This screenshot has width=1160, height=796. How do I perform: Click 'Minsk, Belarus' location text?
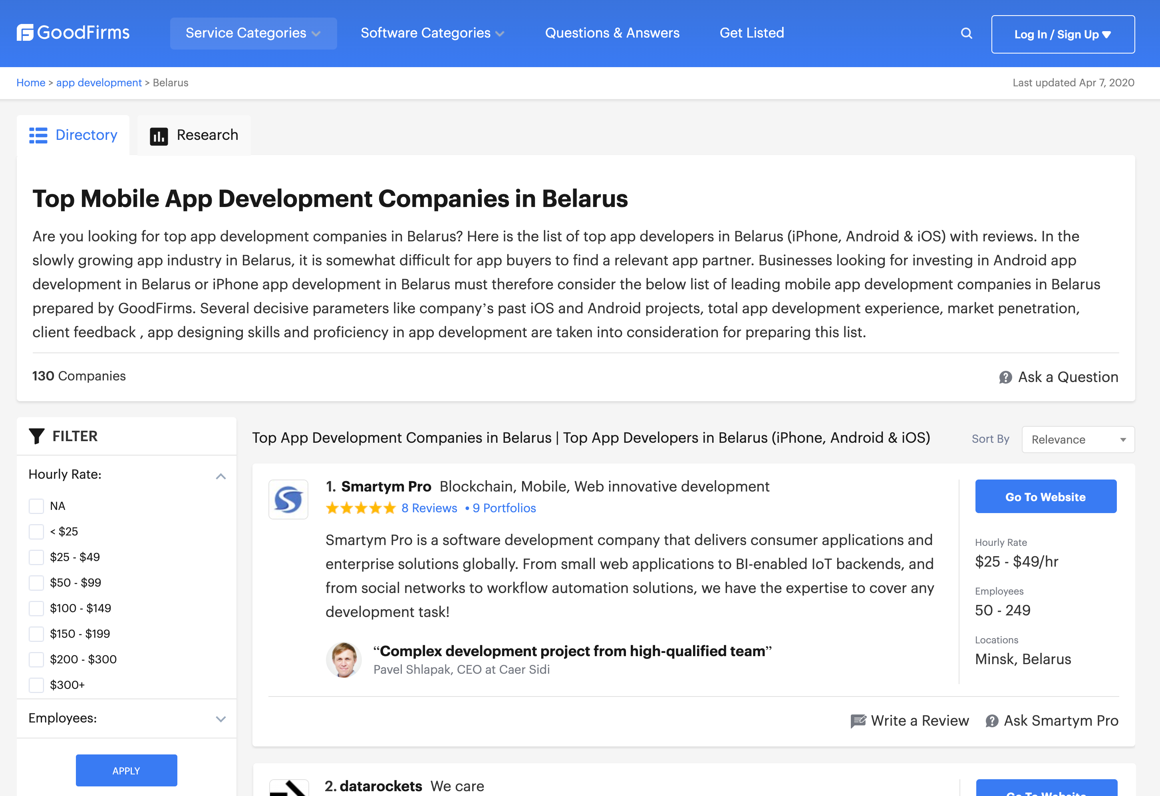coord(1023,659)
